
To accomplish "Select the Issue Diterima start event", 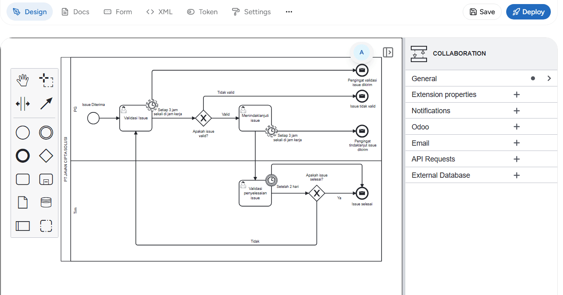I will 93,118.
